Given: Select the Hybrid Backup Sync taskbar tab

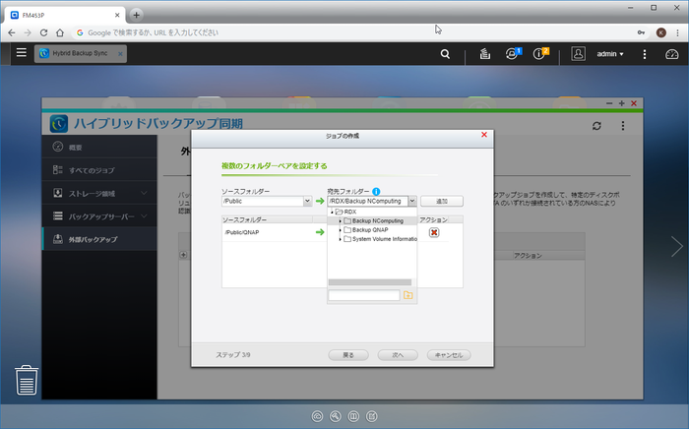Looking at the screenshot, I should [81, 53].
